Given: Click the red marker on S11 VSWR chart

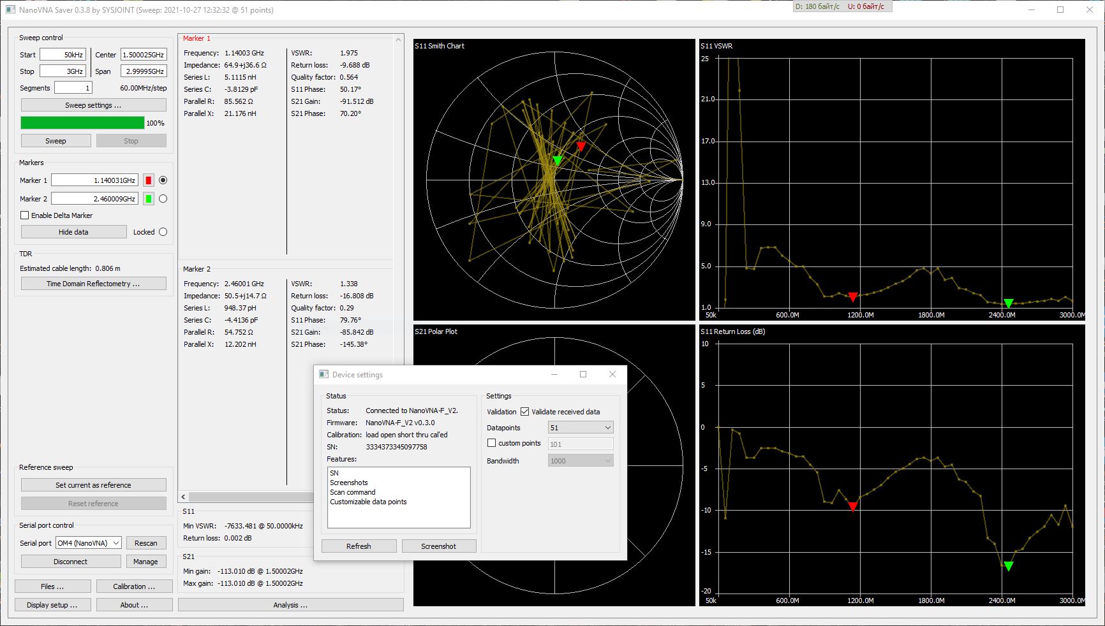Looking at the screenshot, I should tap(853, 297).
